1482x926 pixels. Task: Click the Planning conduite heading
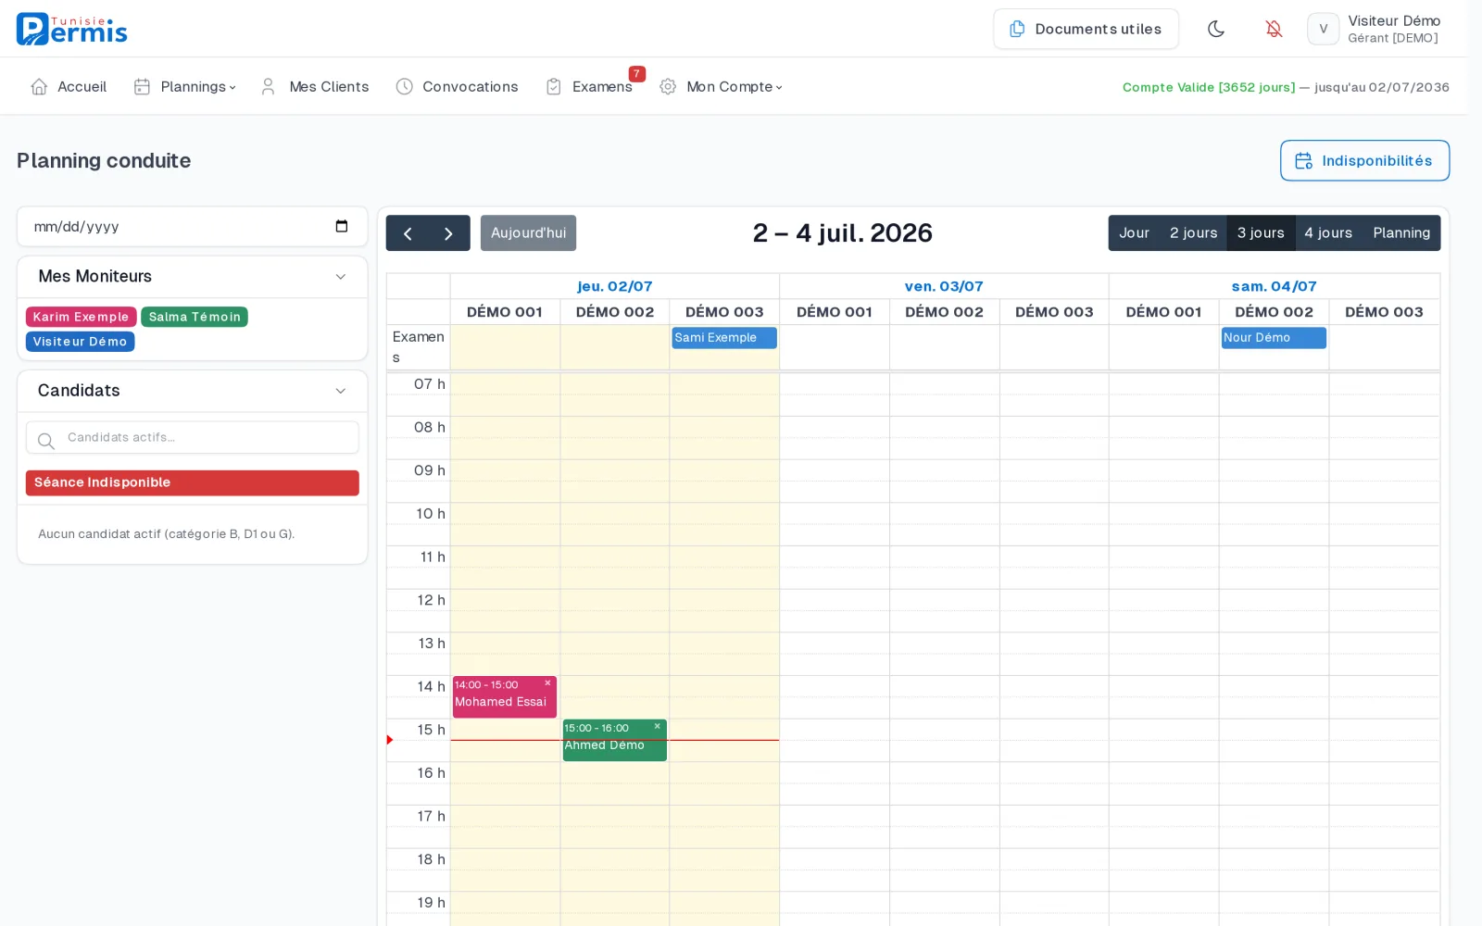pos(104,160)
